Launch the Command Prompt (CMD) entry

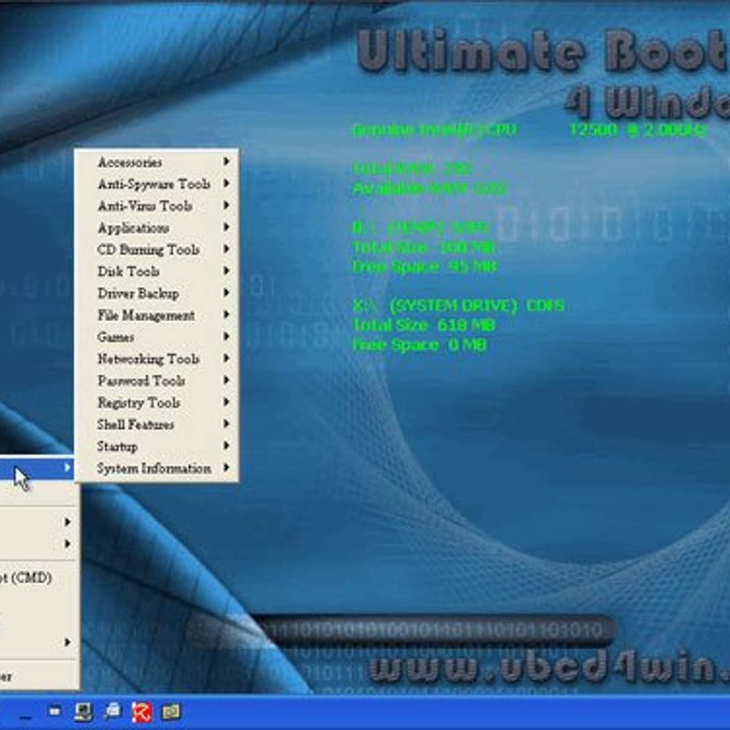point(26,578)
